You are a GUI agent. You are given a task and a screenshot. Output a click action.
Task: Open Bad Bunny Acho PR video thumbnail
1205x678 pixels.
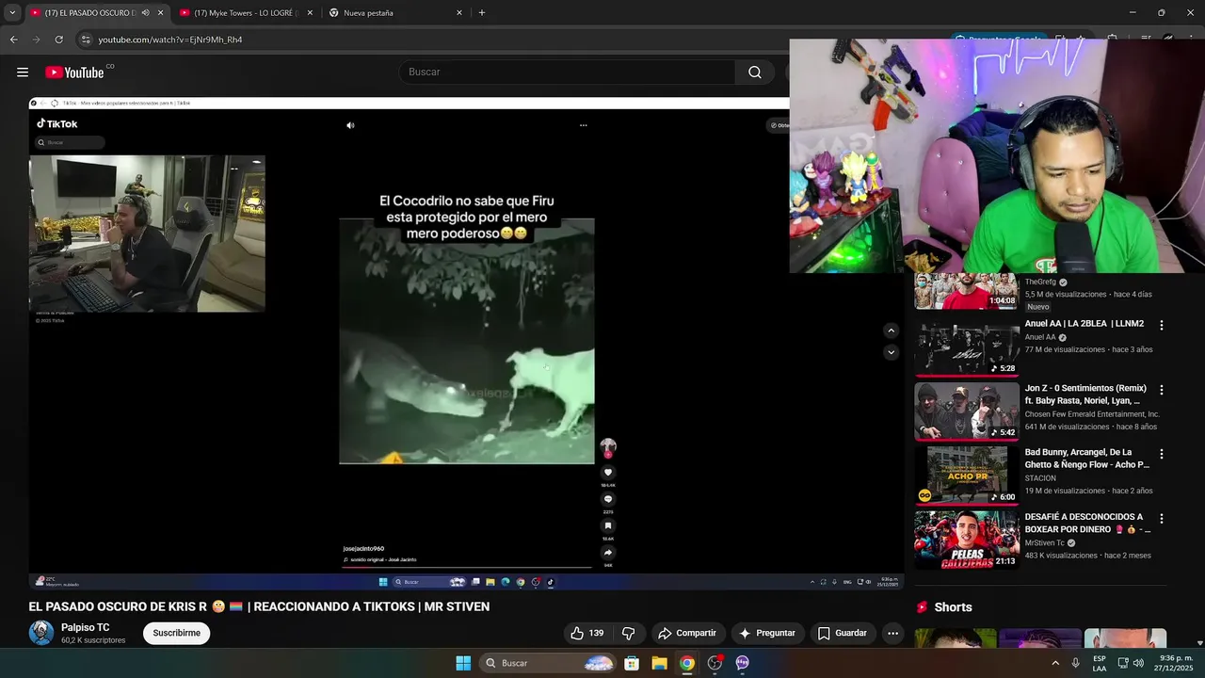click(x=967, y=476)
